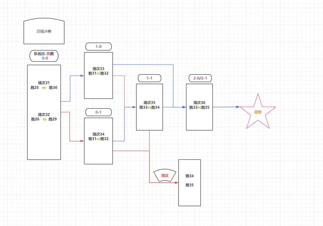Click the 败34 text in elimination box
323x226 pixels.
click(190, 176)
